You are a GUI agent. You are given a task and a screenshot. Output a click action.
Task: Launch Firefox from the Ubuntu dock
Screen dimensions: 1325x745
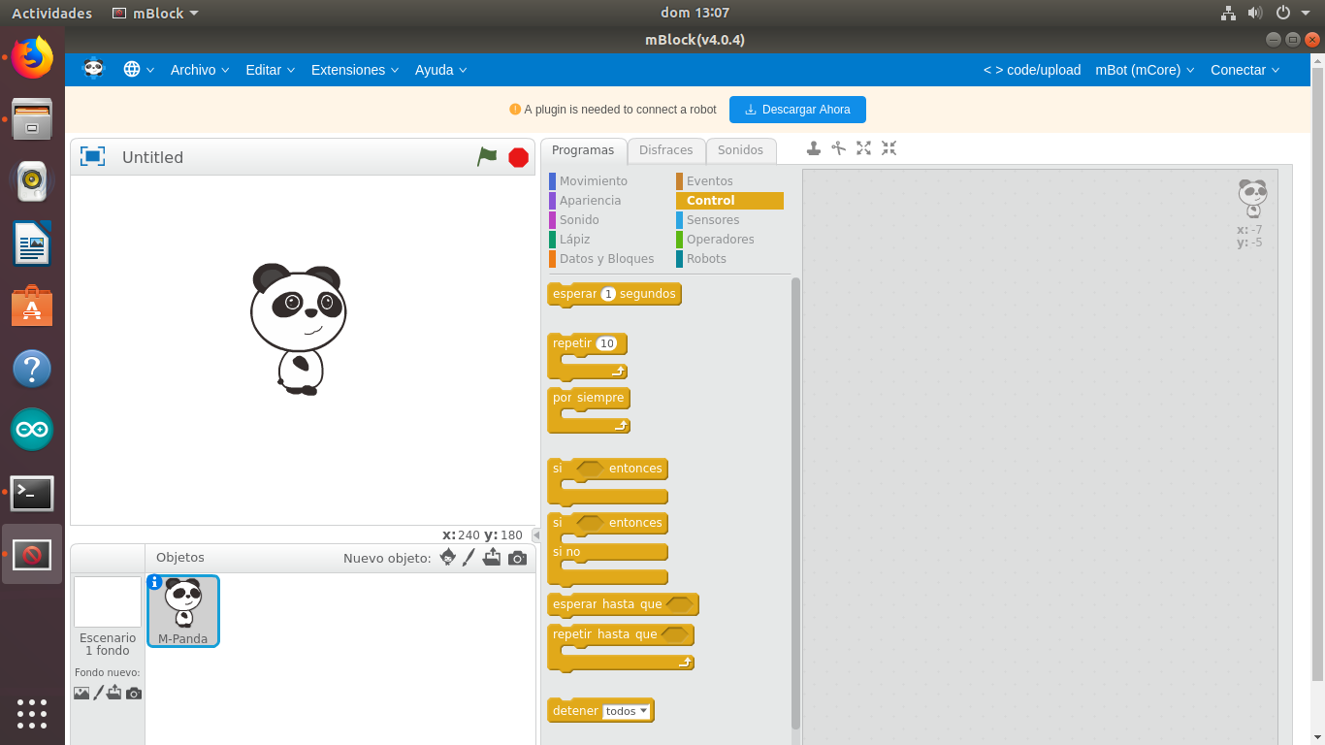pyautogui.click(x=32, y=58)
